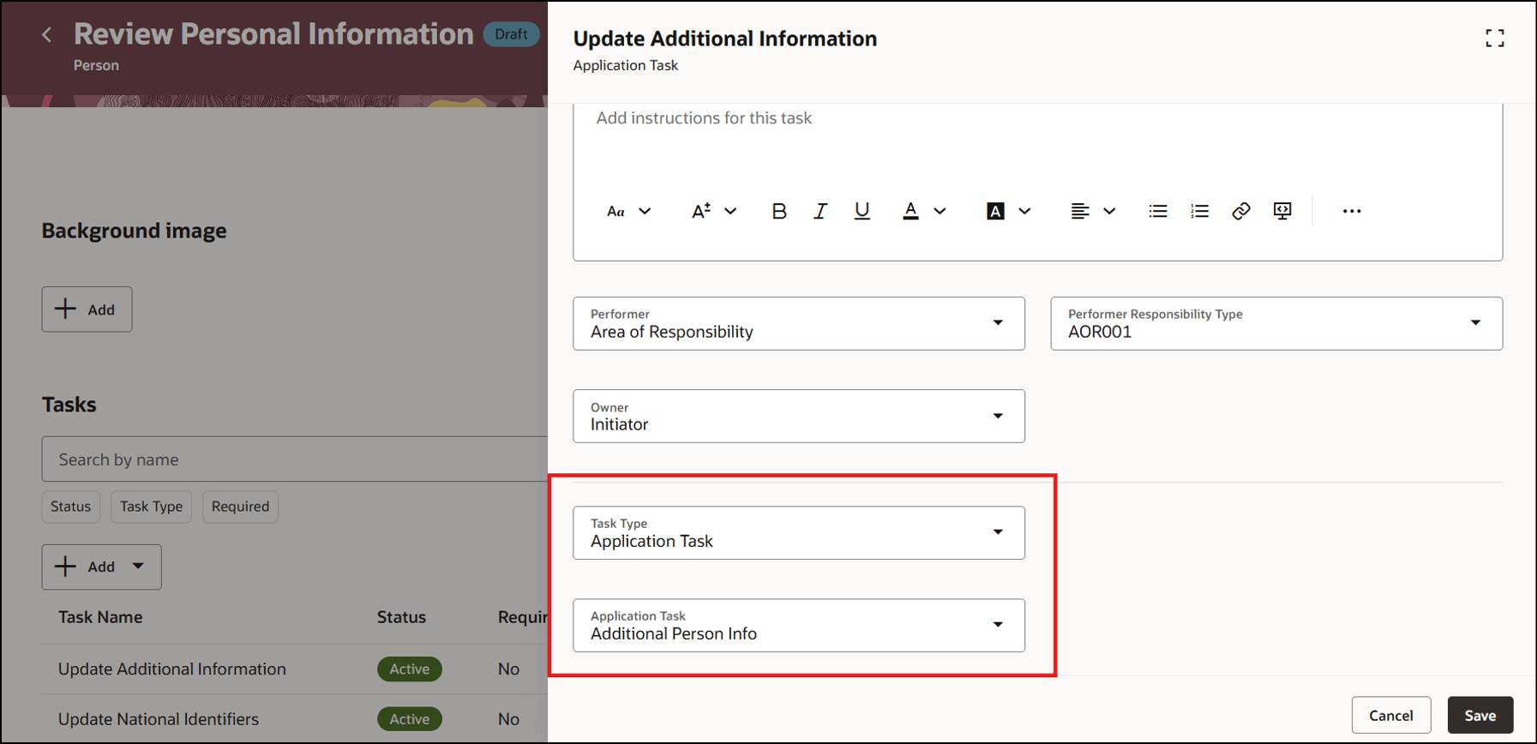
Task: Add a background image
Action: tap(87, 309)
